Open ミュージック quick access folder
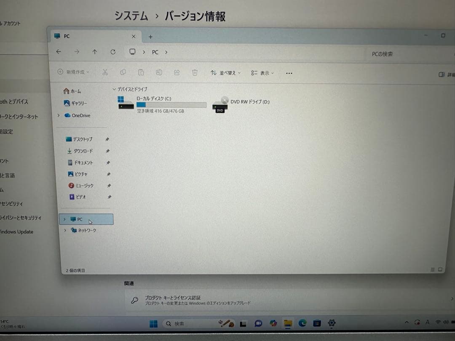455x341 pixels. tap(81, 185)
